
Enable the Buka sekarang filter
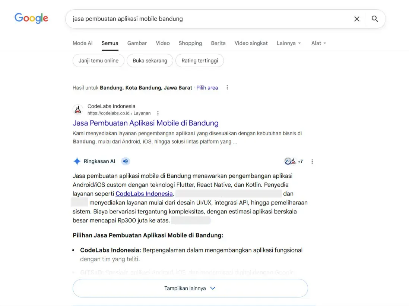coord(150,60)
